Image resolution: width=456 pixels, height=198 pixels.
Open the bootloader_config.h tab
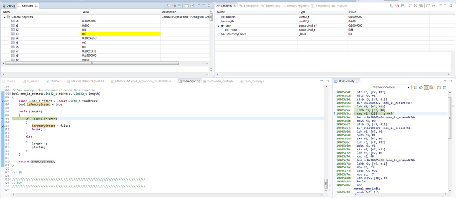pyautogui.click(x=218, y=81)
